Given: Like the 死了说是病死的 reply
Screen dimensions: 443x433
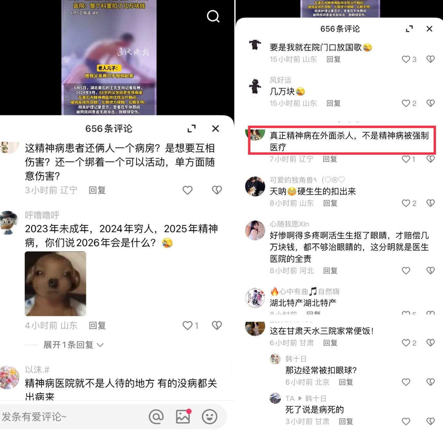Looking at the screenshot, I should [406, 421].
